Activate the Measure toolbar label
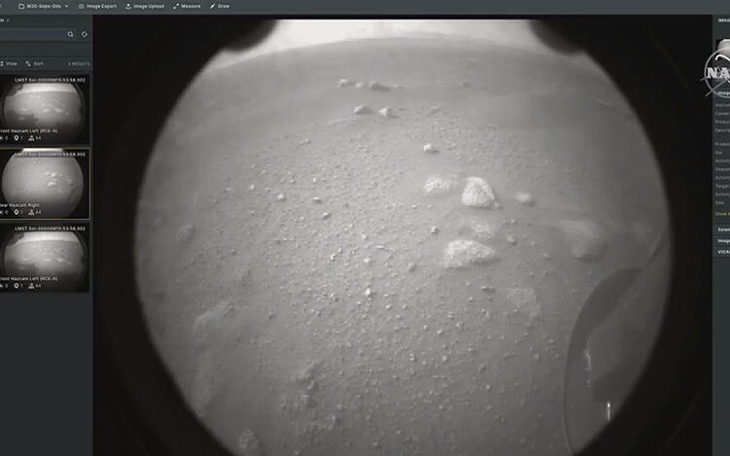Screen dimensions: 730x456 coord(191,6)
